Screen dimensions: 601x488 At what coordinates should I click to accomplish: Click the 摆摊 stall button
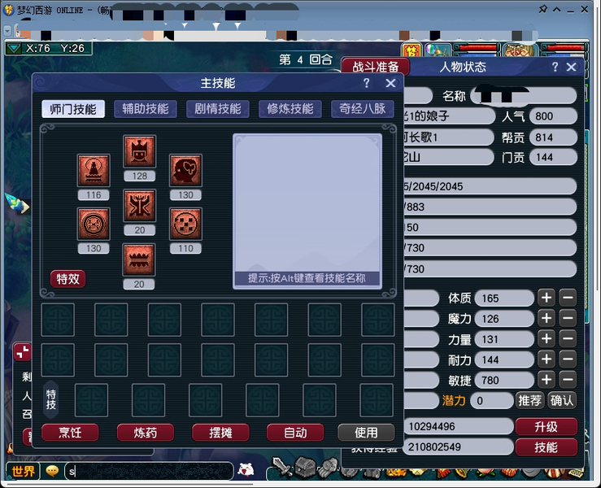pos(220,433)
